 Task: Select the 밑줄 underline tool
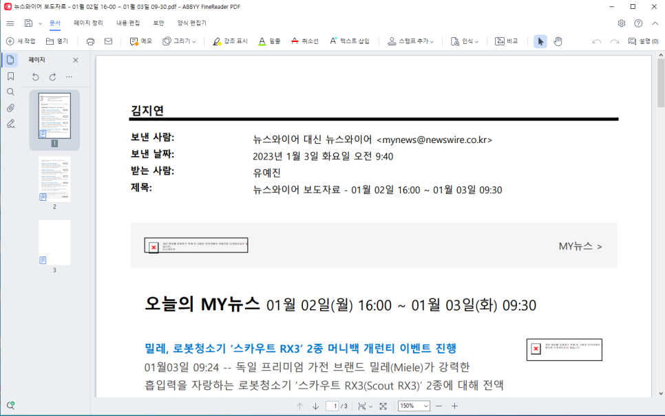click(x=269, y=41)
